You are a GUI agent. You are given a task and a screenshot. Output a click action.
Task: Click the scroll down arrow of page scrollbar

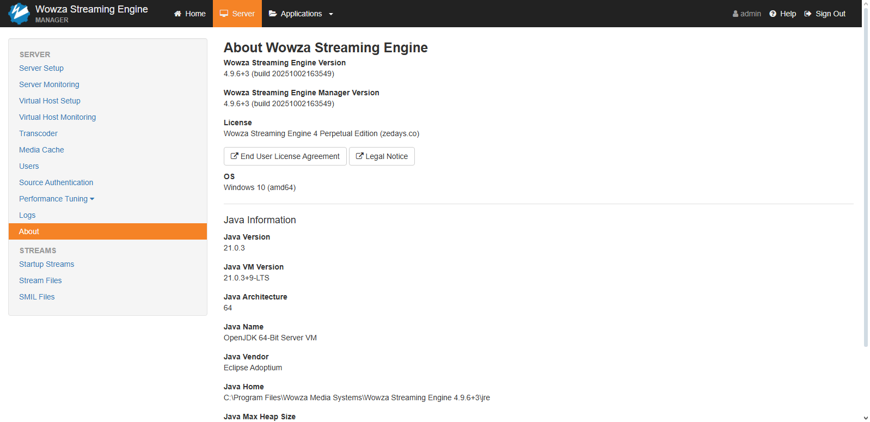pos(866,418)
